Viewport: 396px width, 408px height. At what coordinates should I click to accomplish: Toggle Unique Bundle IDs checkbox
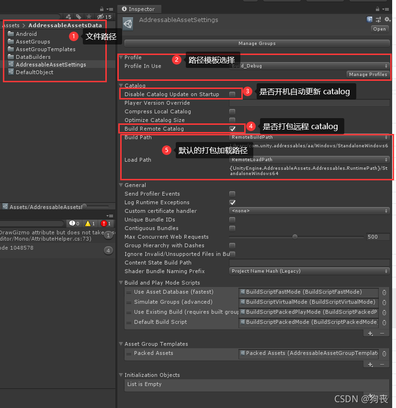232,220
